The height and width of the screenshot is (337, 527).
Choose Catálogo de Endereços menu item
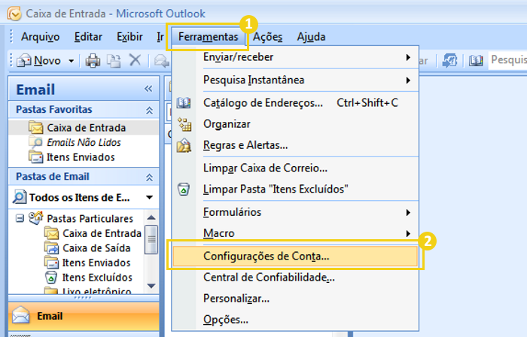click(295, 103)
